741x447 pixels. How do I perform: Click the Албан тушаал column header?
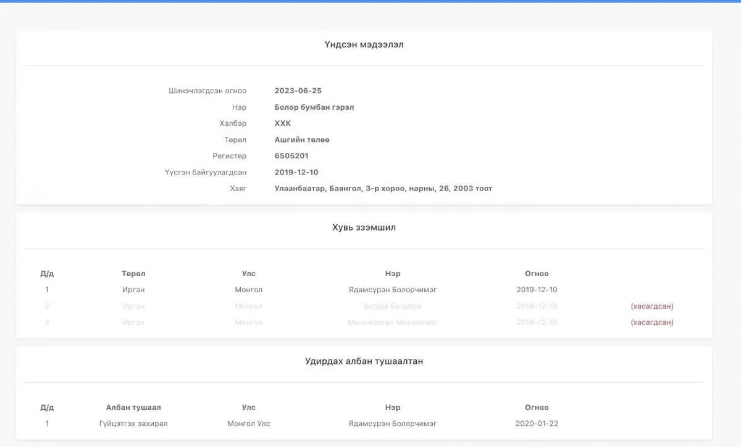[133, 408]
